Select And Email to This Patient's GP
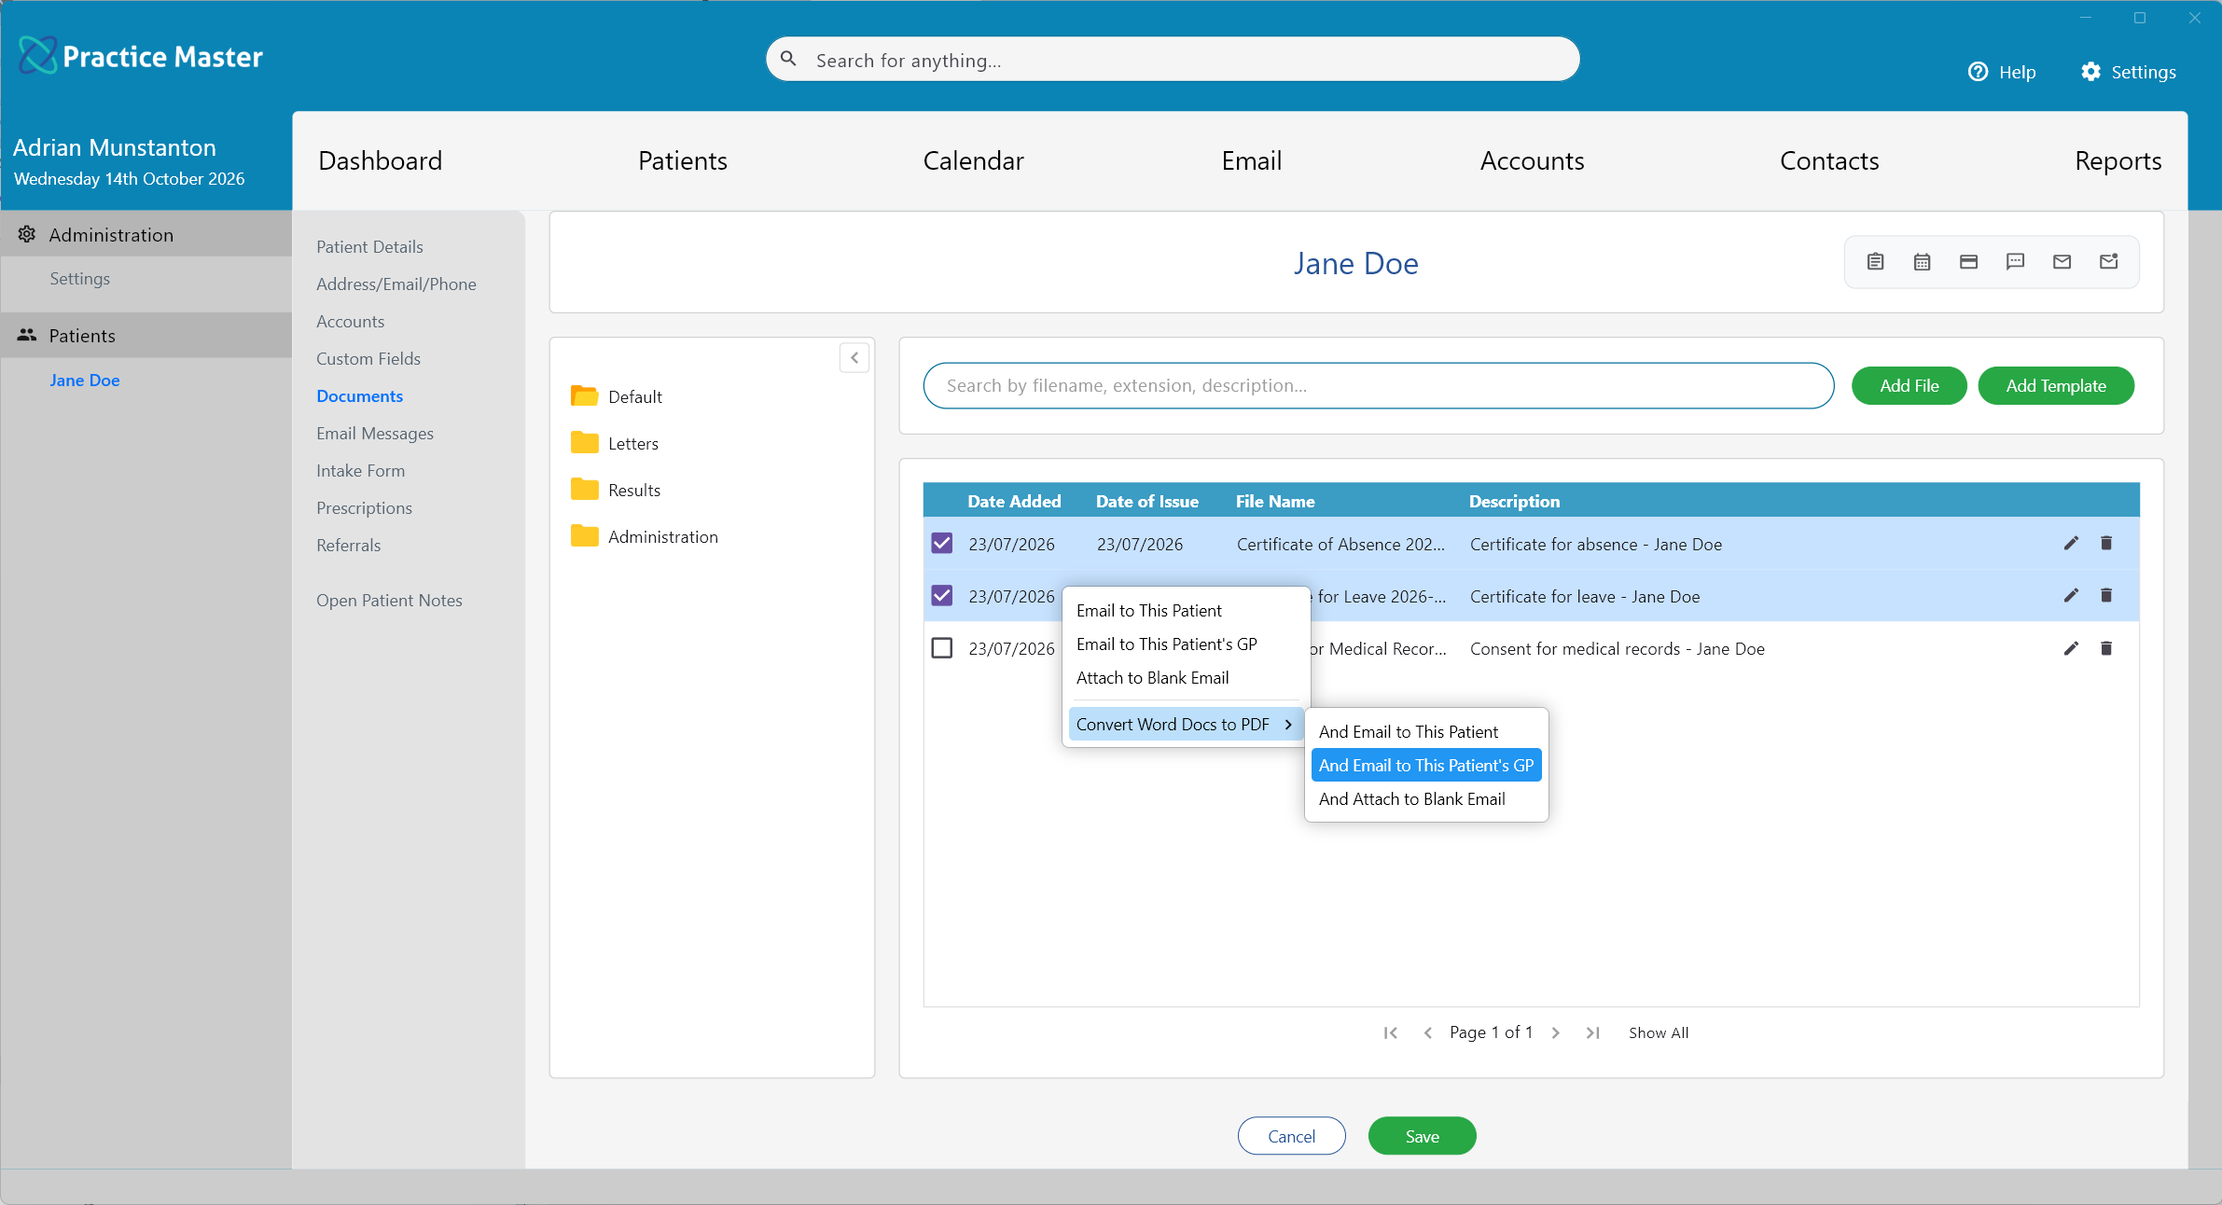The width and height of the screenshot is (2222, 1205). tap(1426, 766)
